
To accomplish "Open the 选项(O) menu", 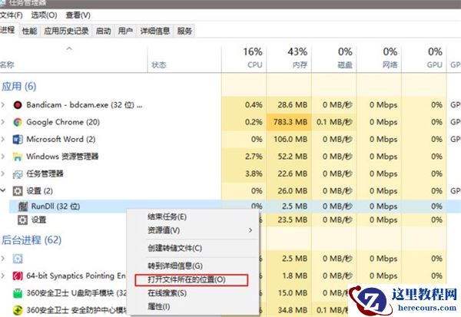I will point(44,15).
